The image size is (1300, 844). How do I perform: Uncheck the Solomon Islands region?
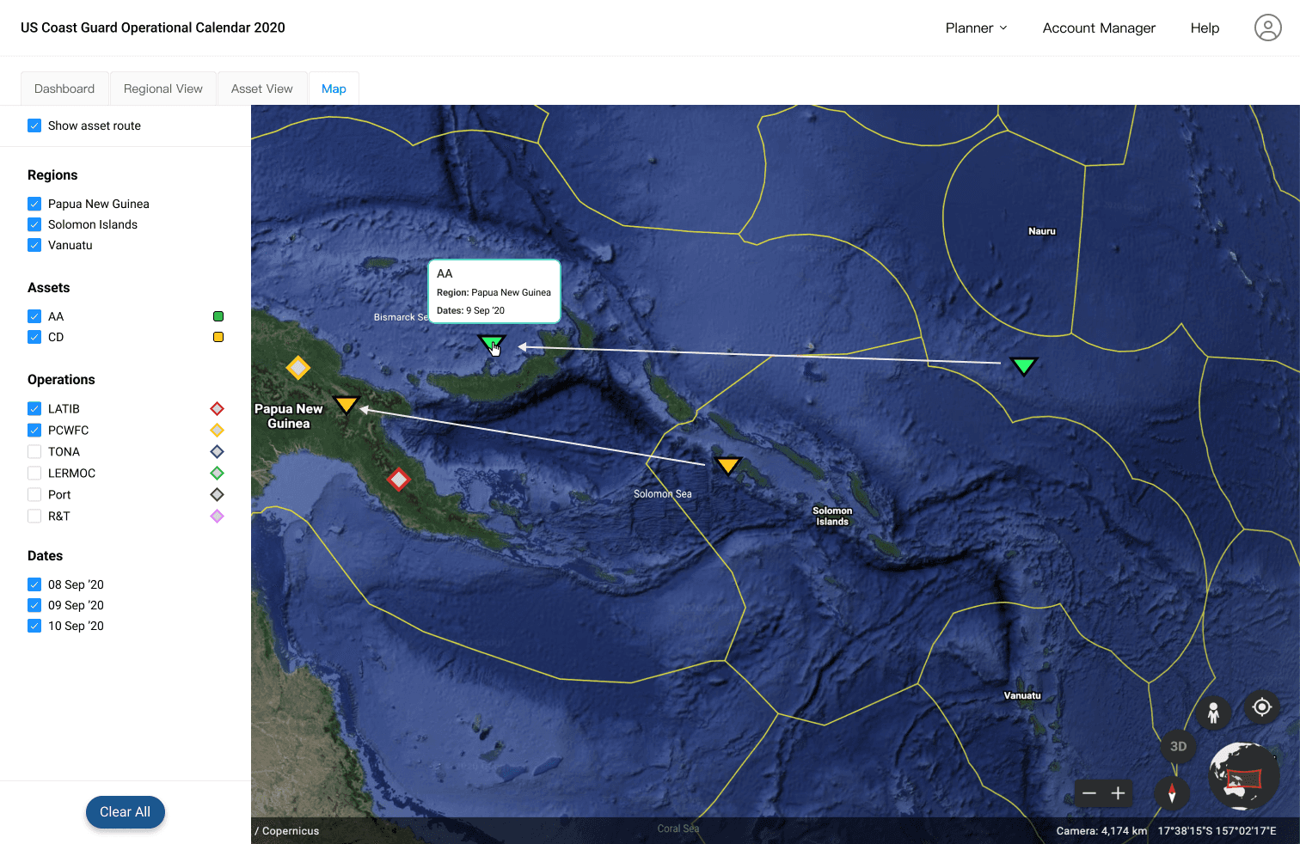coord(34,224)
